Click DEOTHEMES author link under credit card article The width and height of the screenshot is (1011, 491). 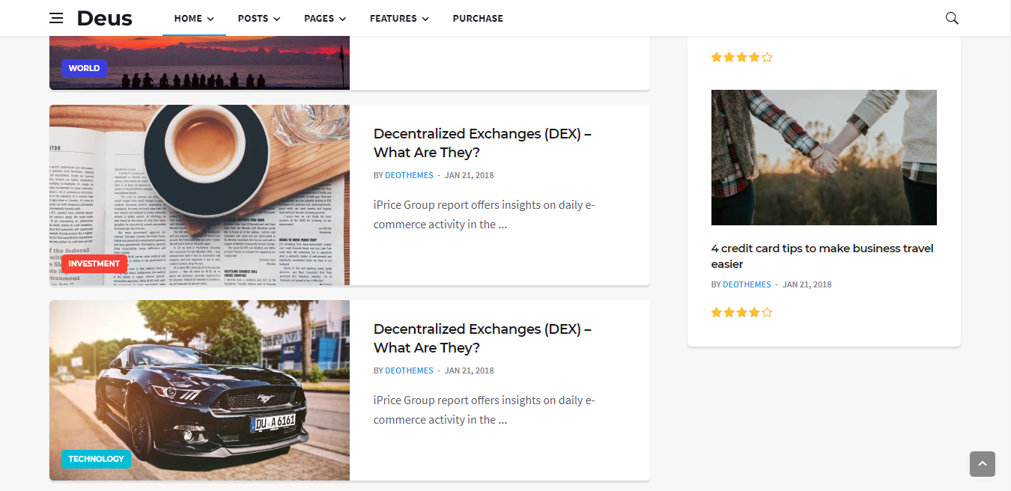click(746, 284)
